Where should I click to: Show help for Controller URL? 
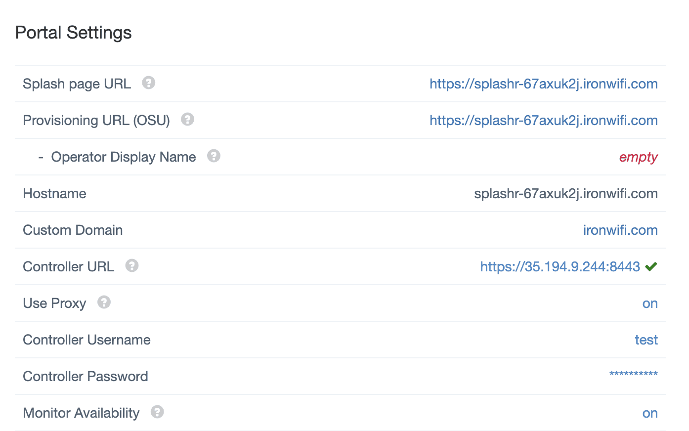(132, 265)
